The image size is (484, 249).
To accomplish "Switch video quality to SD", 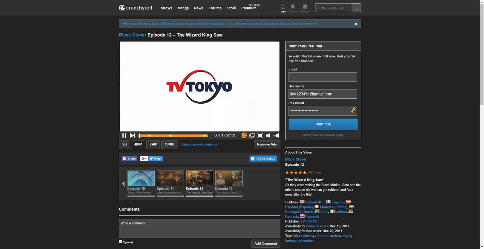I will 124,145.
